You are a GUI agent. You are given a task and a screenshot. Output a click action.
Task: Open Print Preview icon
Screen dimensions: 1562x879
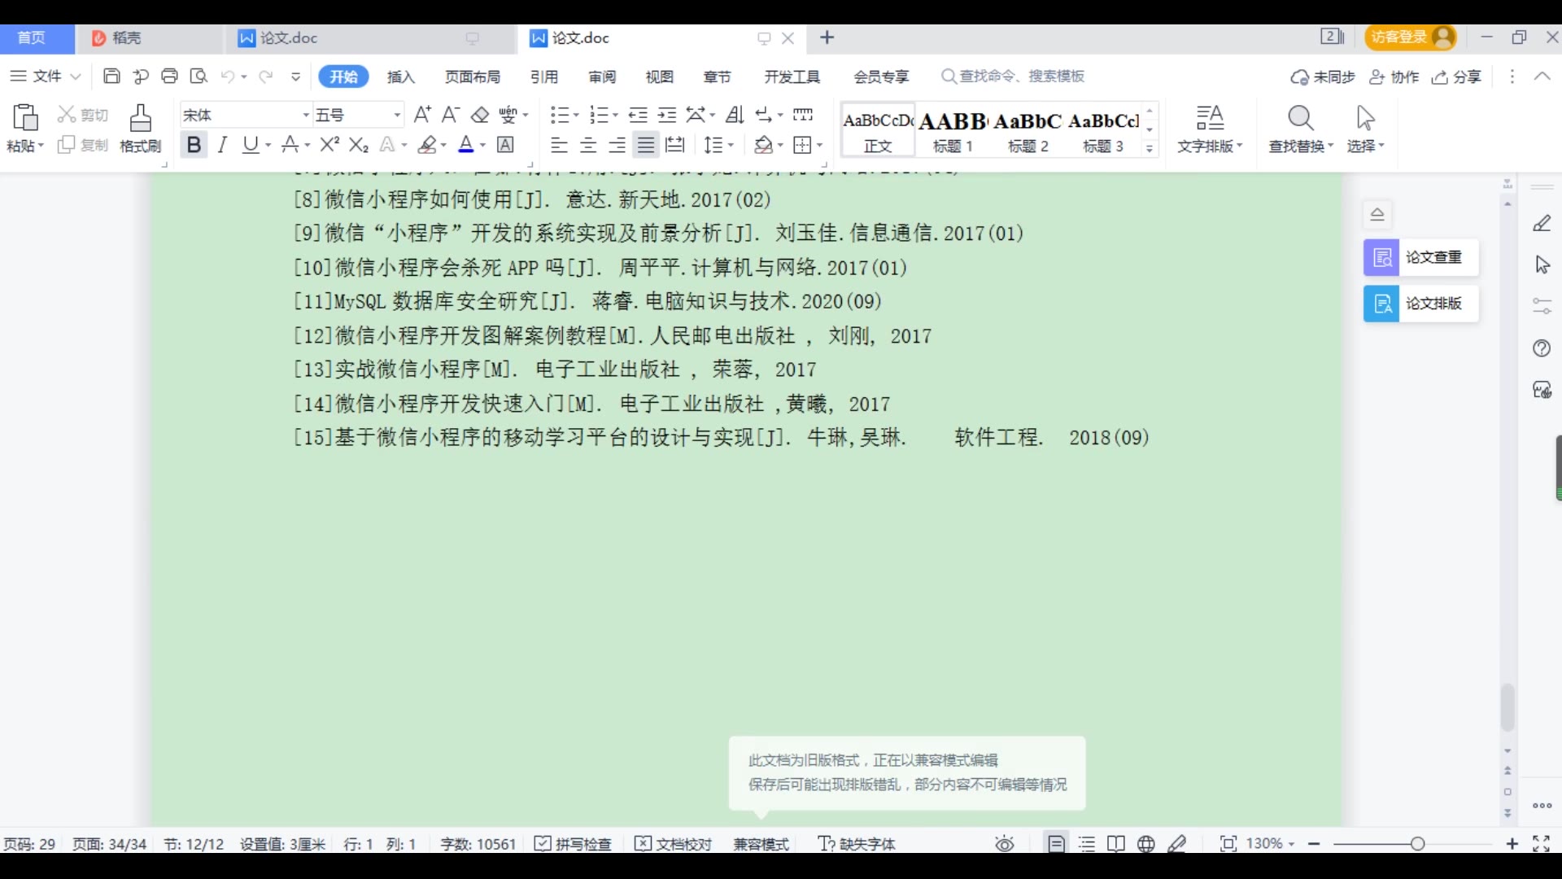[x=199, y=77]
